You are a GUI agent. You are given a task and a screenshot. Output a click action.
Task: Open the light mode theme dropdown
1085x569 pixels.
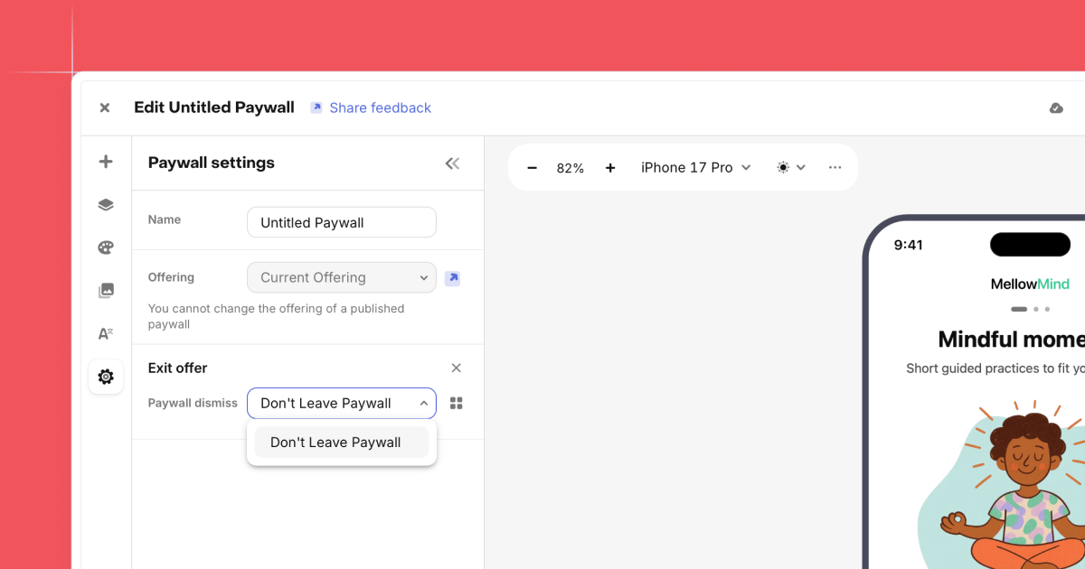click(x=791, y=168)
